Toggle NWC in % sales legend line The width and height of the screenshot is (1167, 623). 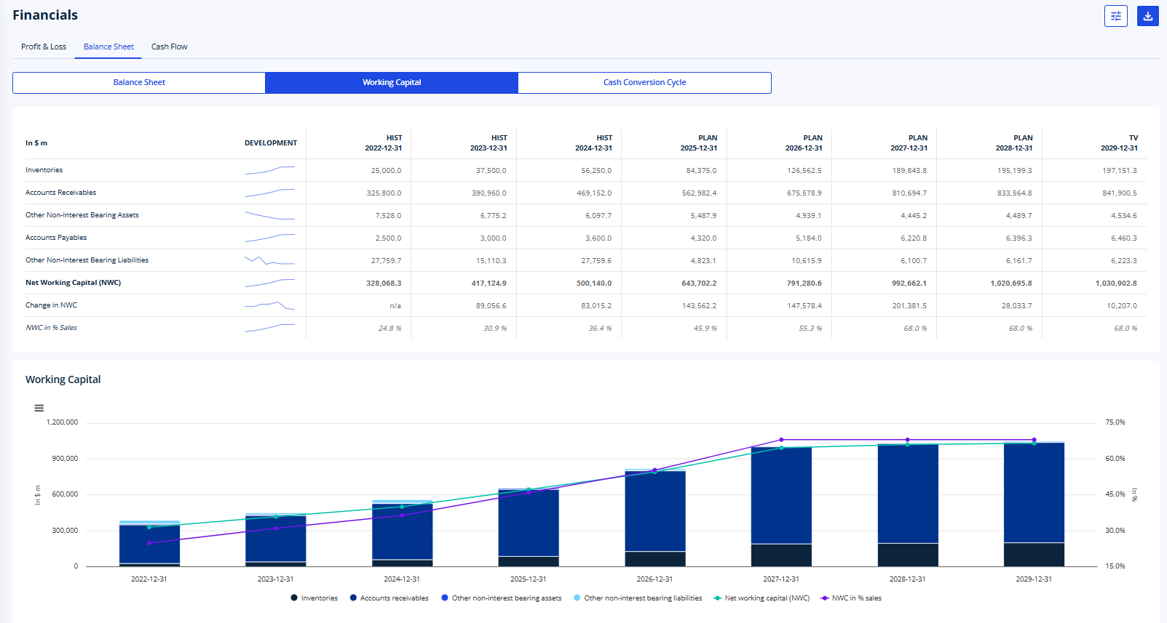coord(851,598)
